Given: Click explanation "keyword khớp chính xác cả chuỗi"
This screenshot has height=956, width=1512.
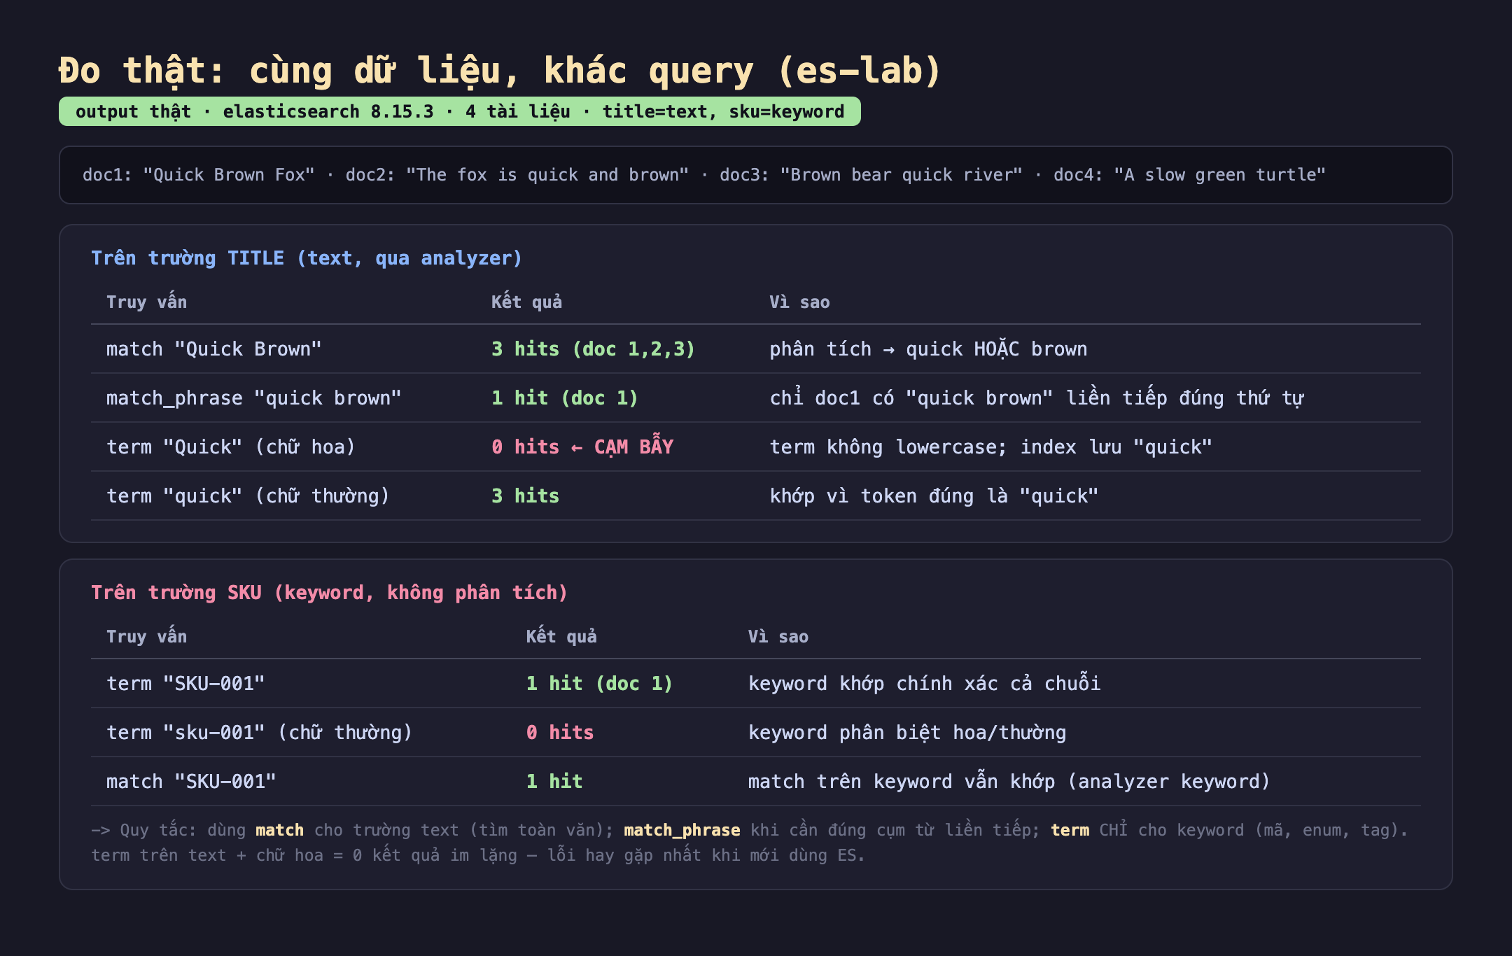Looking at the screenshot, I should [x=924, y=684].
